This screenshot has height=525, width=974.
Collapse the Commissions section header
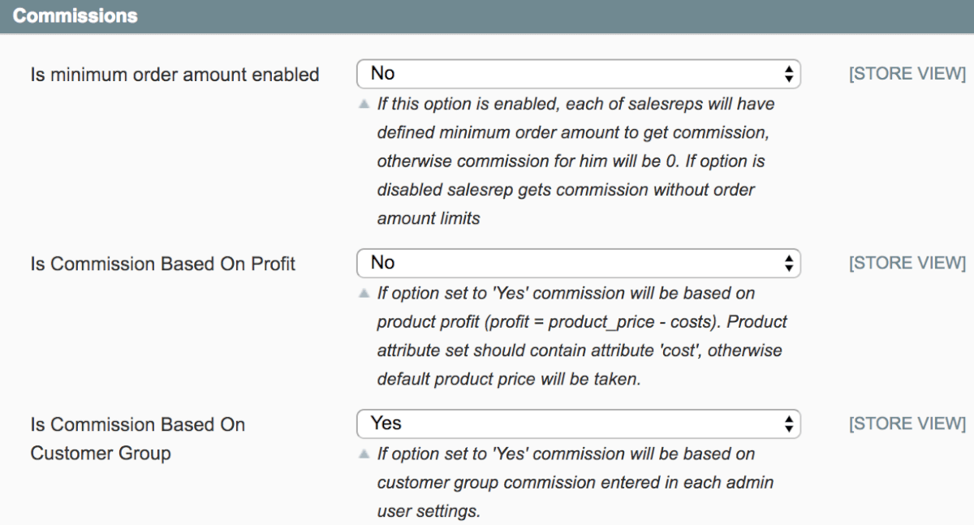pos(487,16)
